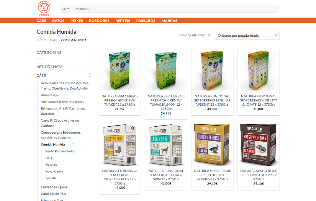Open Regular Weight product image
This screenshot has height=201, width=316.
[212, 70]
